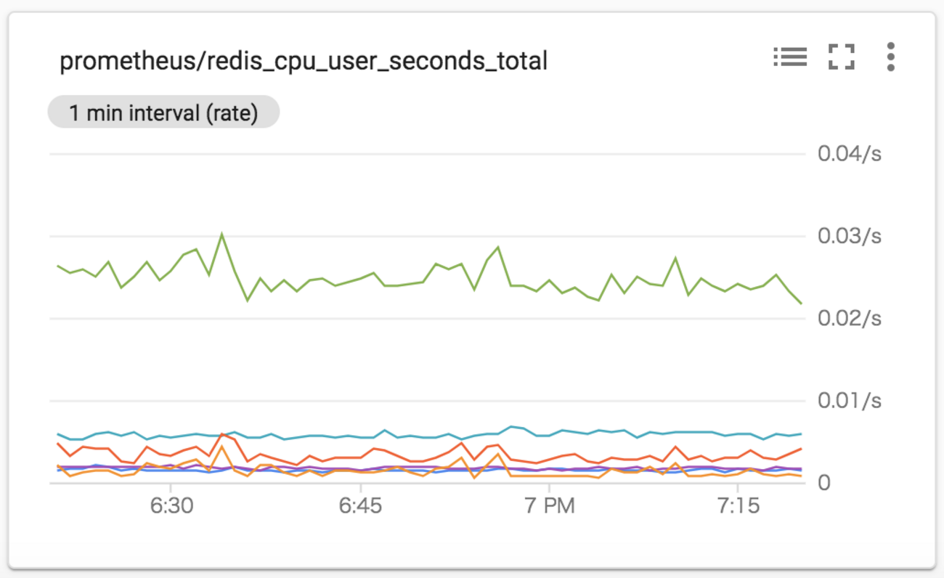
Task: Click the 0.01/s y-axis label
Action: click(x=849, y=401)
